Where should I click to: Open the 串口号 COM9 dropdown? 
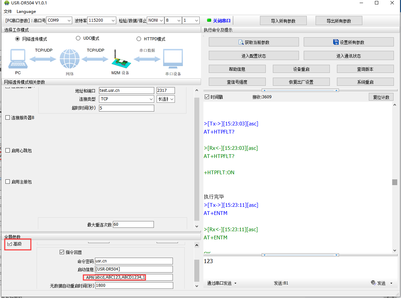pyautogui.click(x=59, y=20)
